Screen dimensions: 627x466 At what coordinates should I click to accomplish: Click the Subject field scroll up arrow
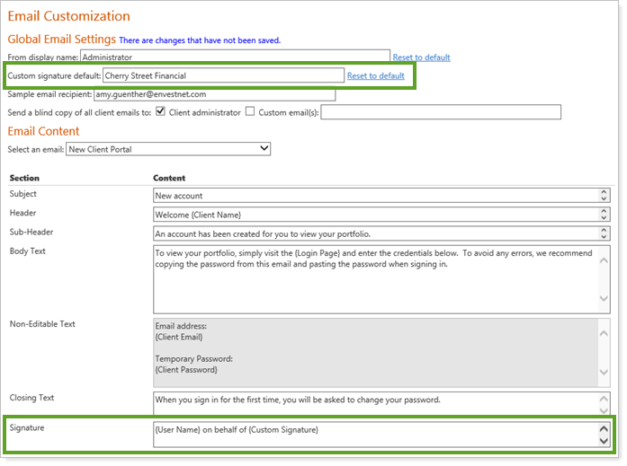[604, 191]
